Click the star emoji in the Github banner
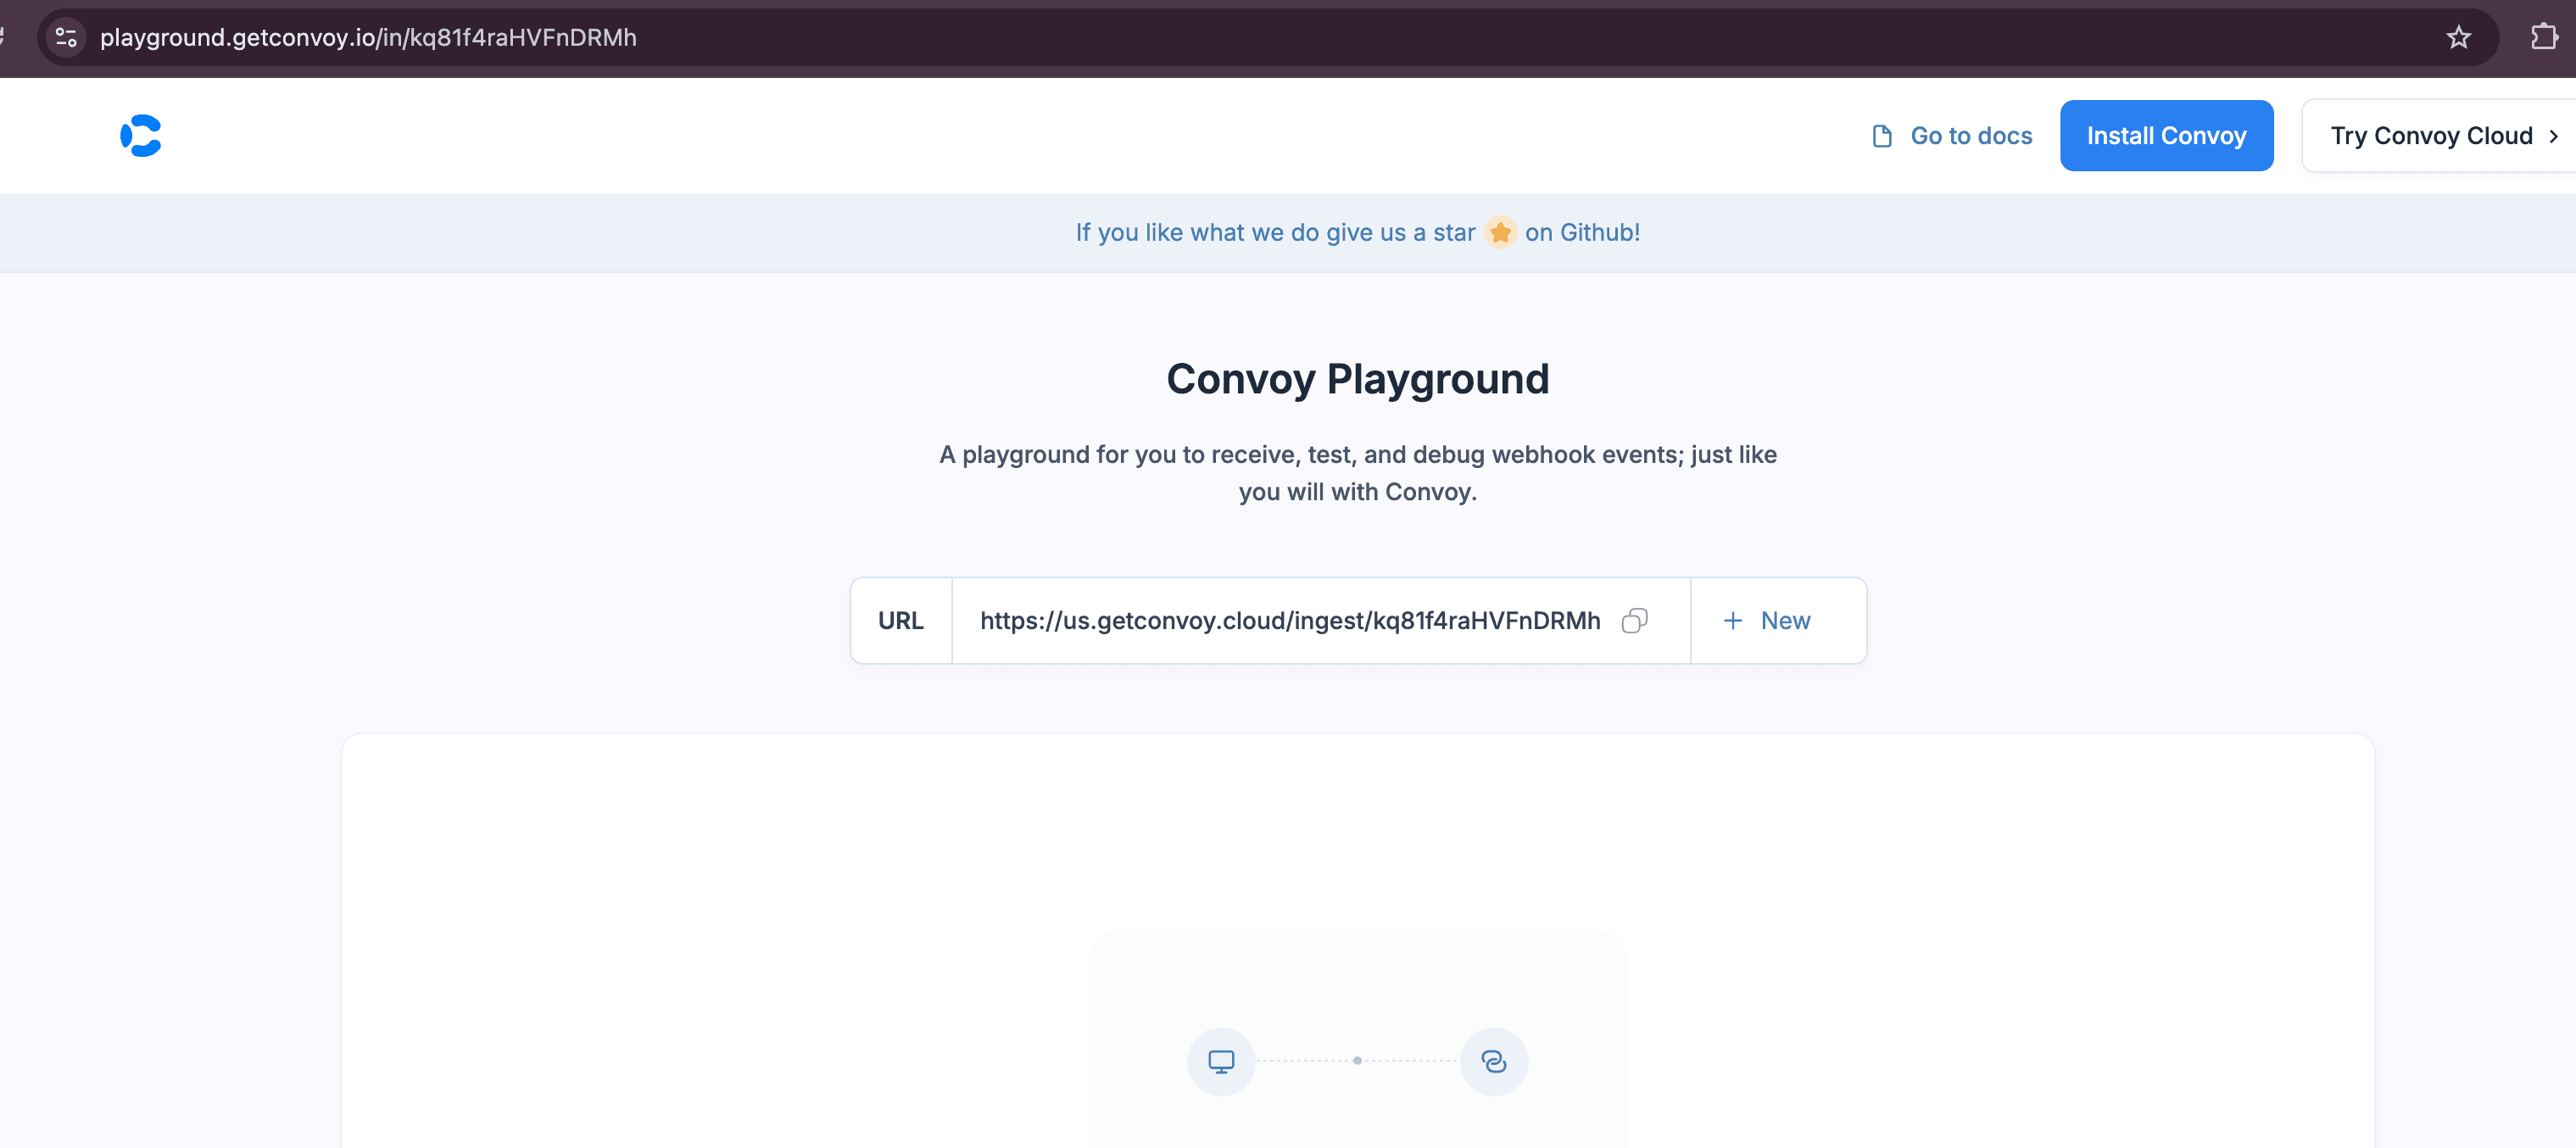Screen dimensions: 2576x1148 tap(1500, 233)
